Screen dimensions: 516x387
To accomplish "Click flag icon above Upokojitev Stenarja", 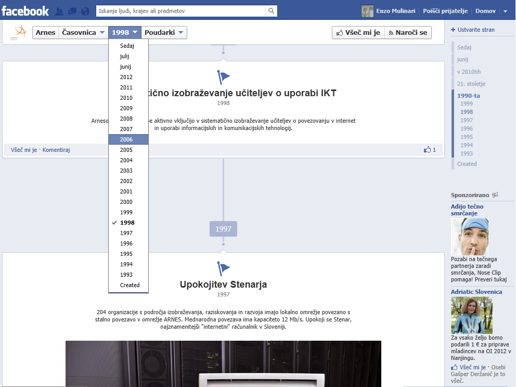I will click(x=223, y=269).
